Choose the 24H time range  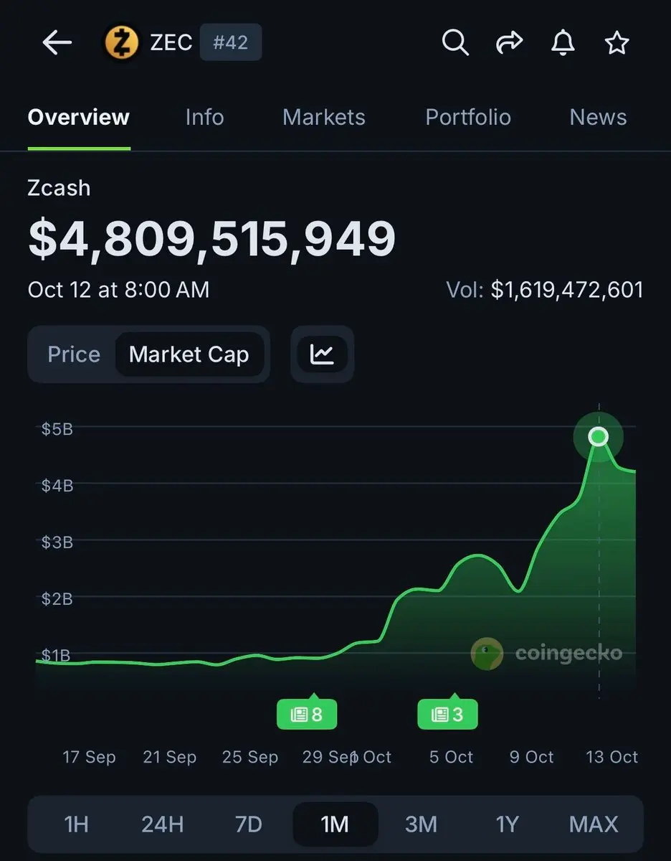pos(163,824)
